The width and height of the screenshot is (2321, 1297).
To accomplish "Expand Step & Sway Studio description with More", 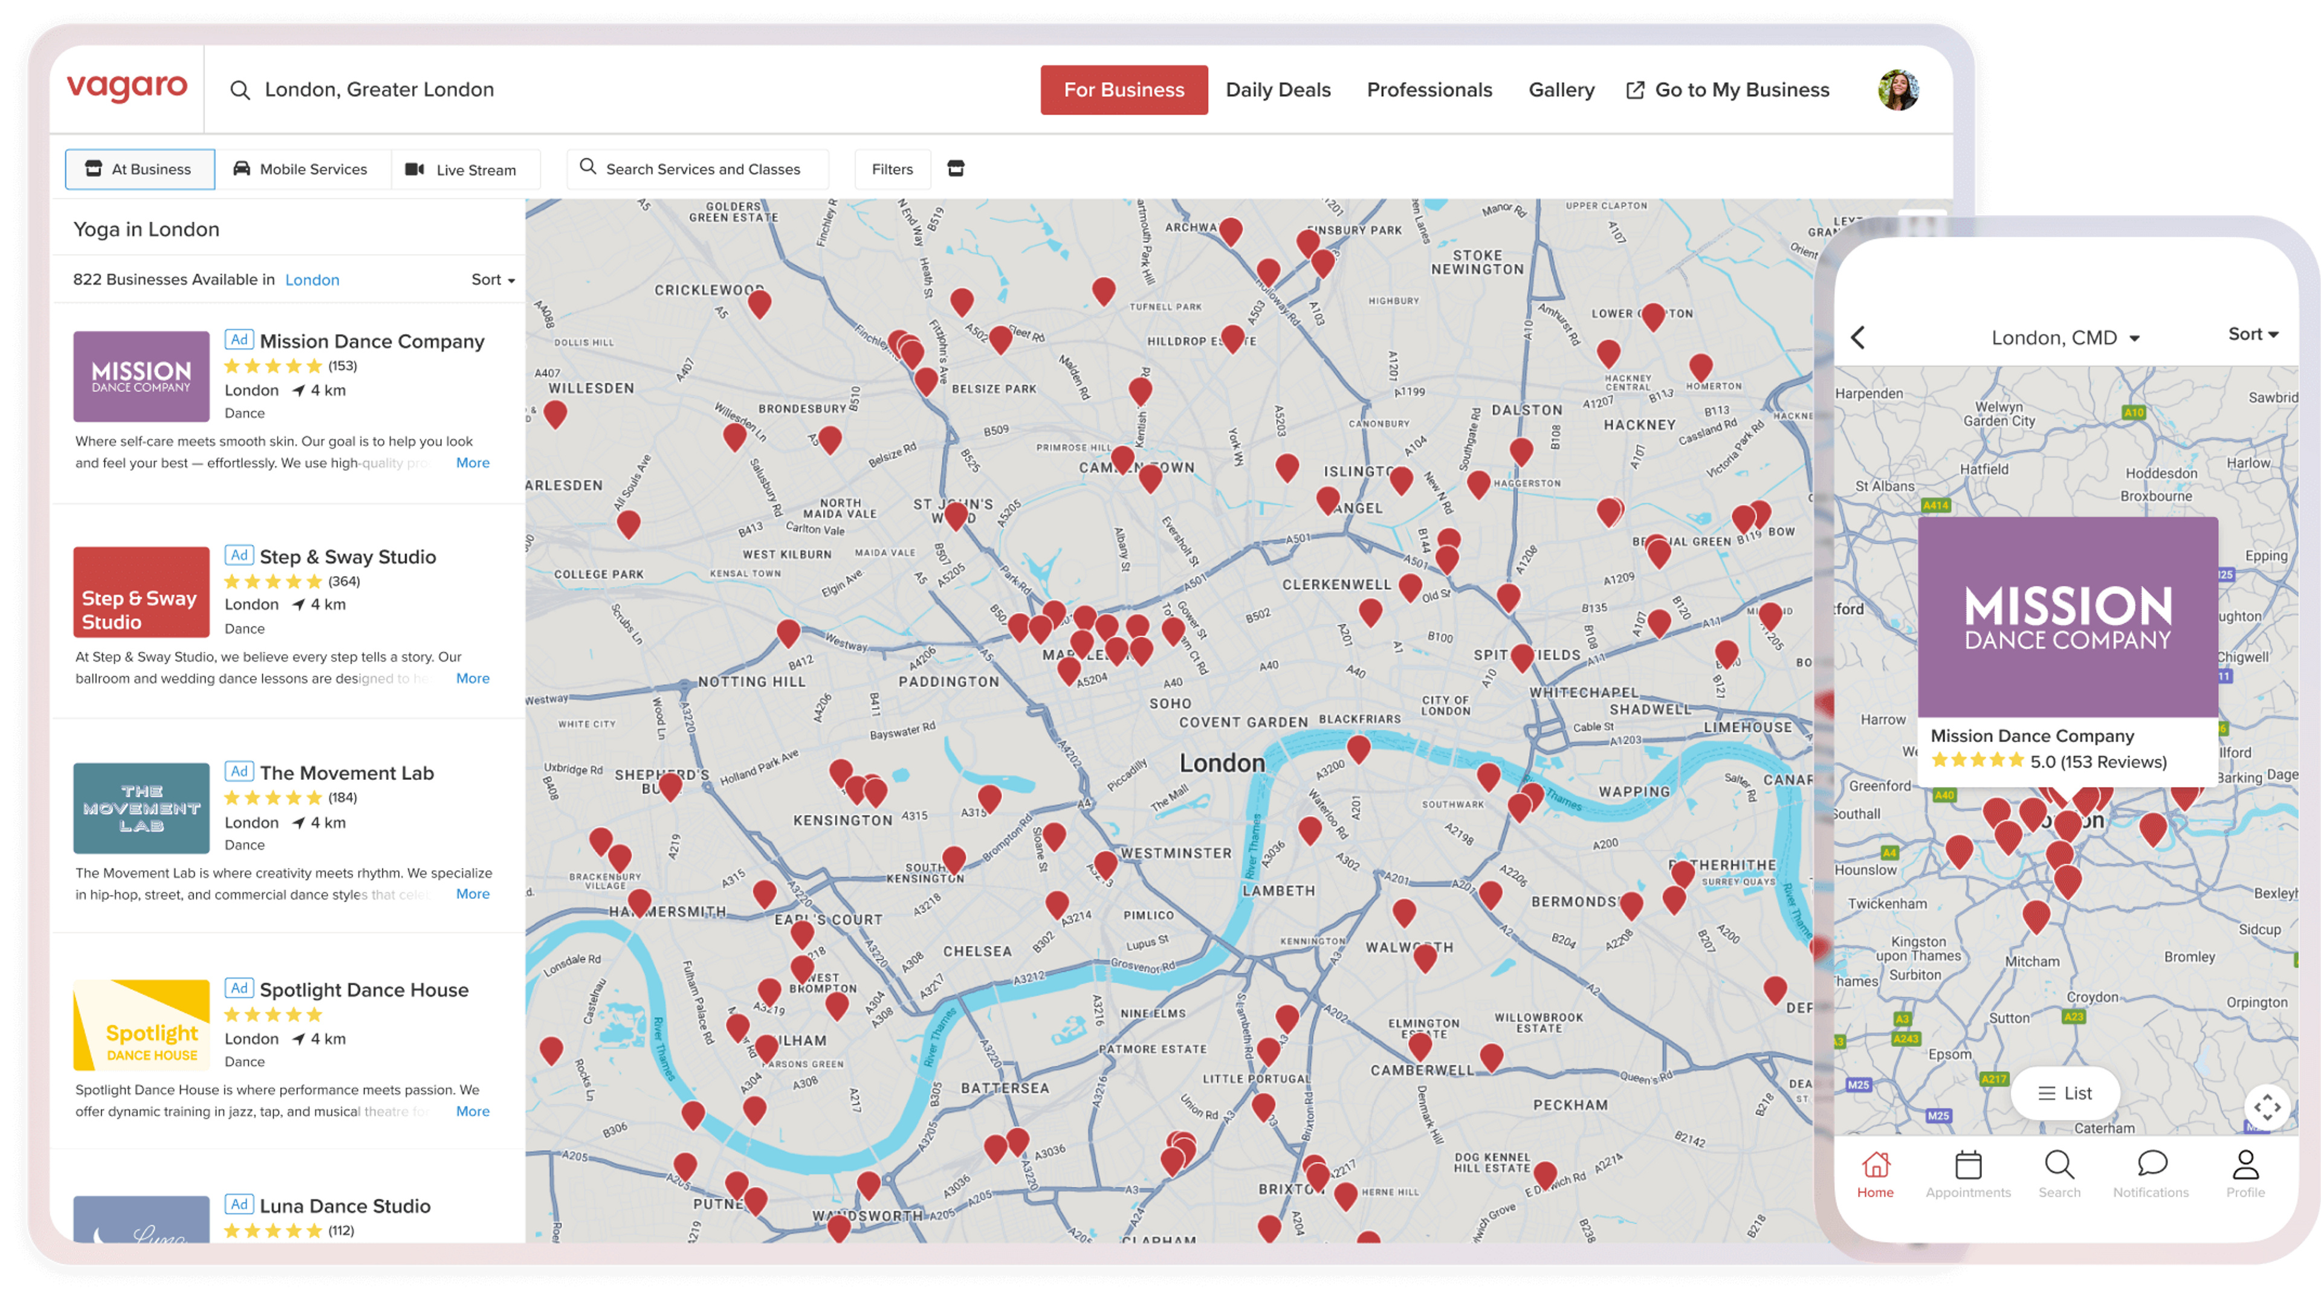I will point(473,678).
